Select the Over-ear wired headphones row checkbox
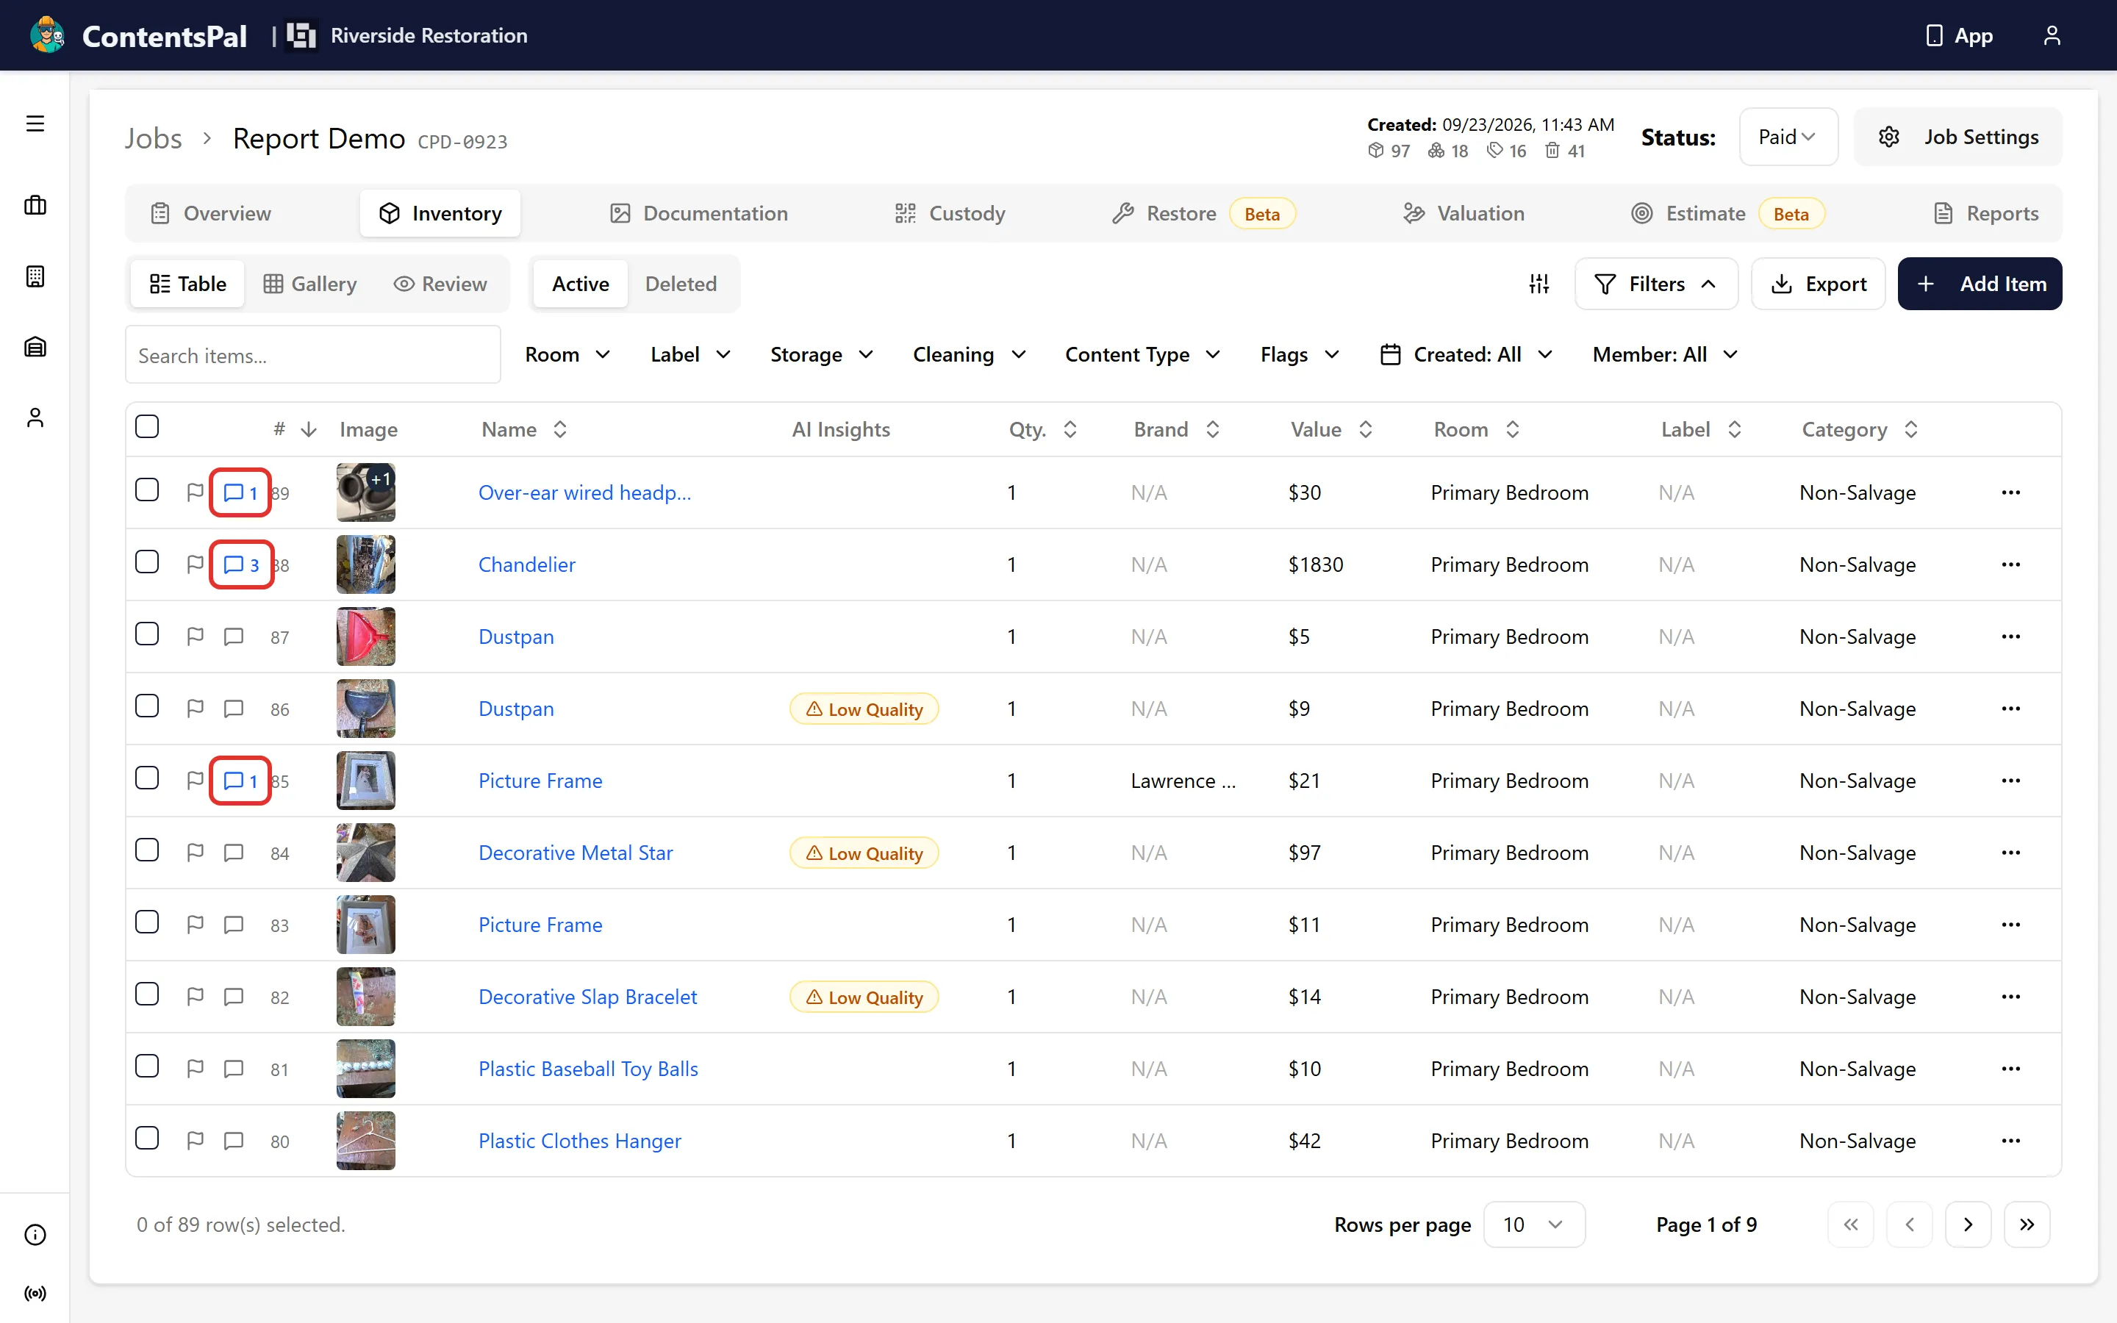The image size is (2117, 1323). tap(147, 490)
